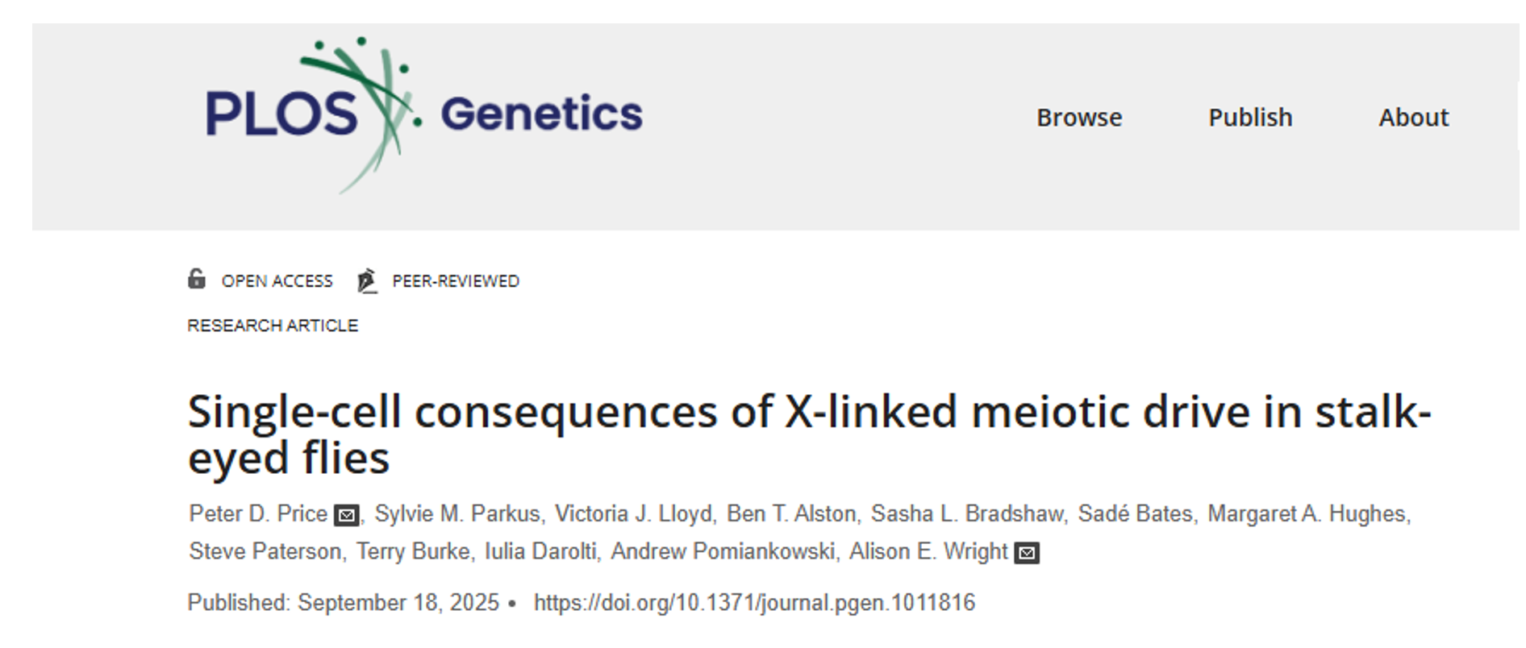Select author Ben T. Alston

point(791,514)
